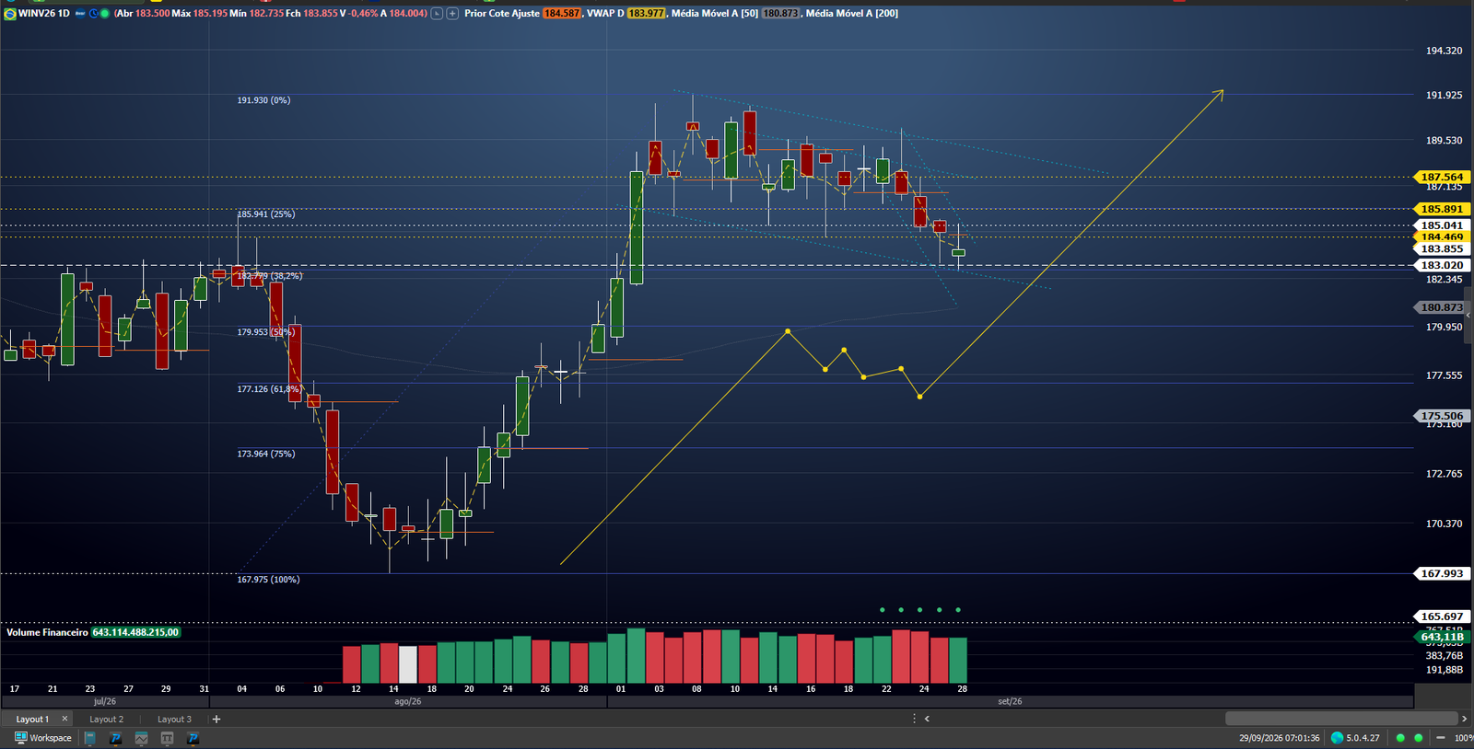The width and height of the screenshot is (1474, 749).
Task: Click the Prior Cote Ajuste indicator label
Action: [502, 14]
